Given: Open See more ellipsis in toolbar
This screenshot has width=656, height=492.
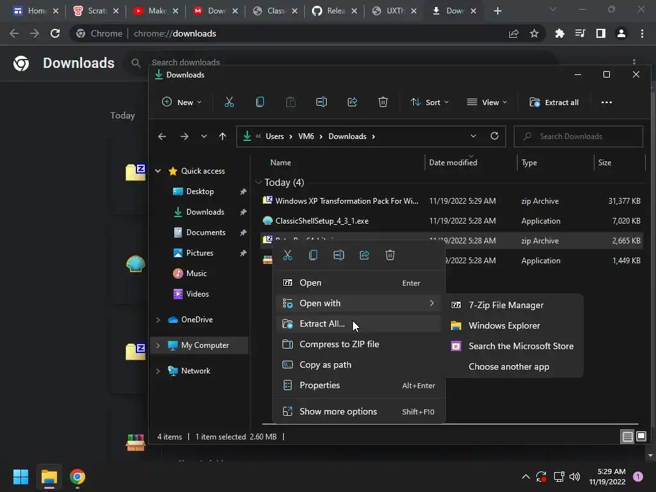Looking at the screenshot, I should point(607,102).
